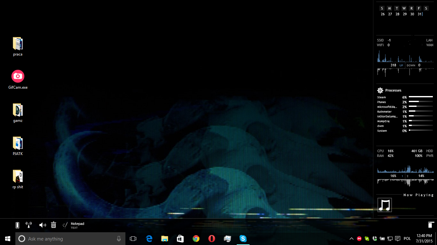Click the W weekday header in calendar
Image resolution: width=437 pixels, height=245 pixels.
(404, 8)
